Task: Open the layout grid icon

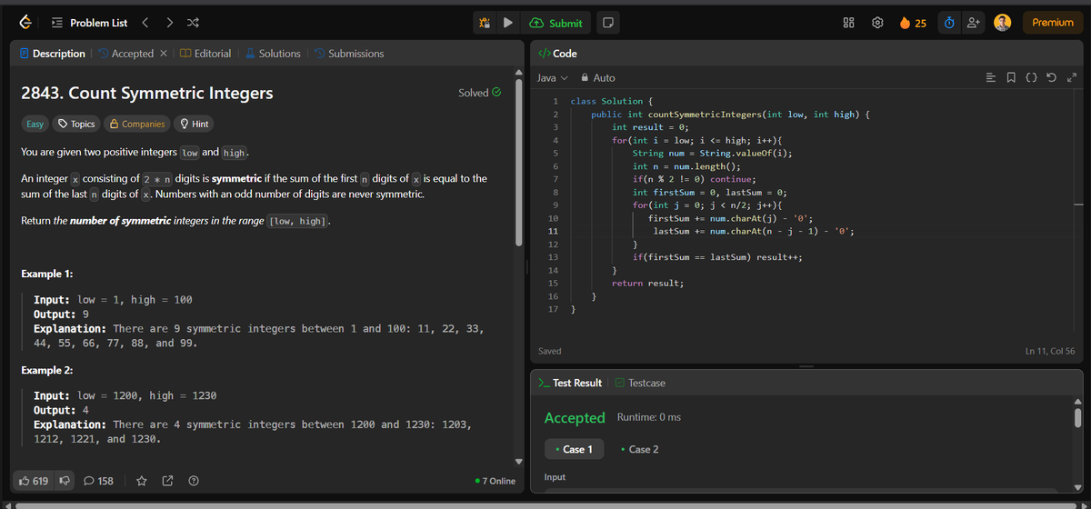Action: point(848,23)
